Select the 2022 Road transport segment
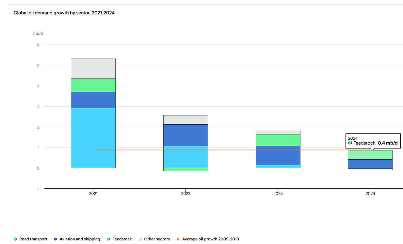Viewport: 403px width, 244px height. (185, 157)
